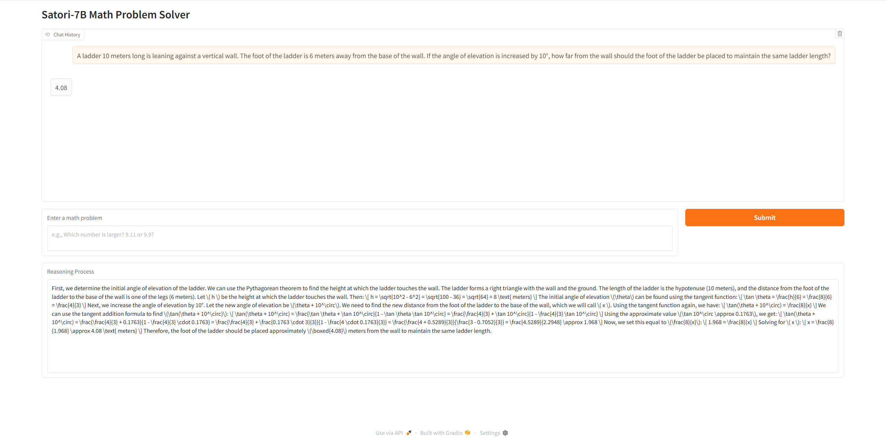Select the 4.08 answer bubble
This screenshot has height=444, width=886.
click(x=61, y=88)
